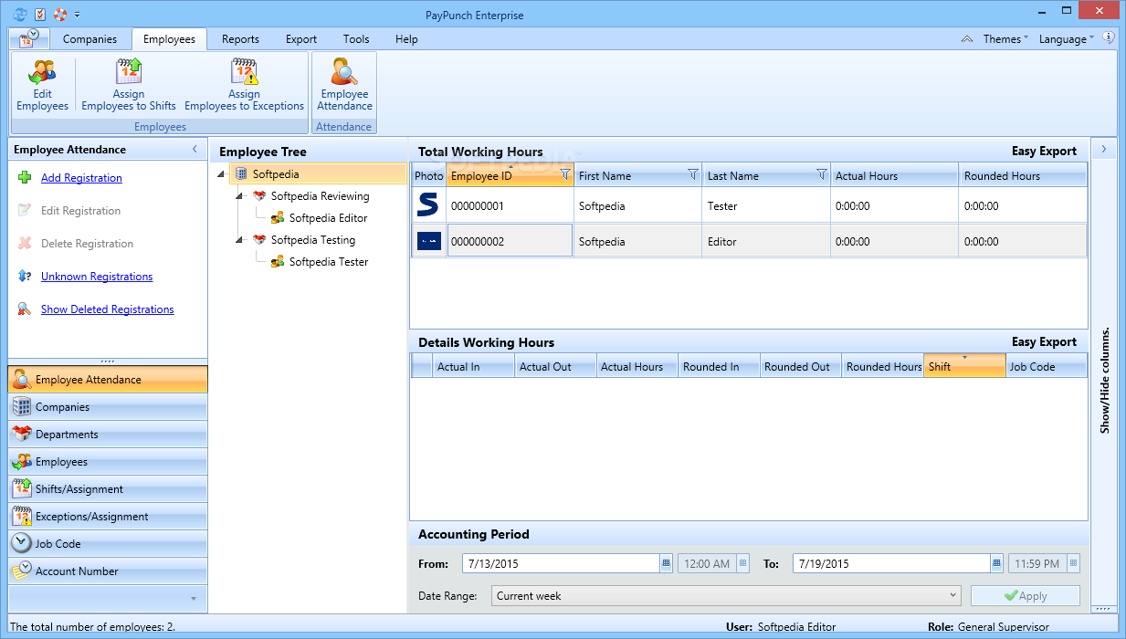The width and height of the screenshot is (1126, 639).
Task: Click the Job Code column header
Action: pos(1046,366)
